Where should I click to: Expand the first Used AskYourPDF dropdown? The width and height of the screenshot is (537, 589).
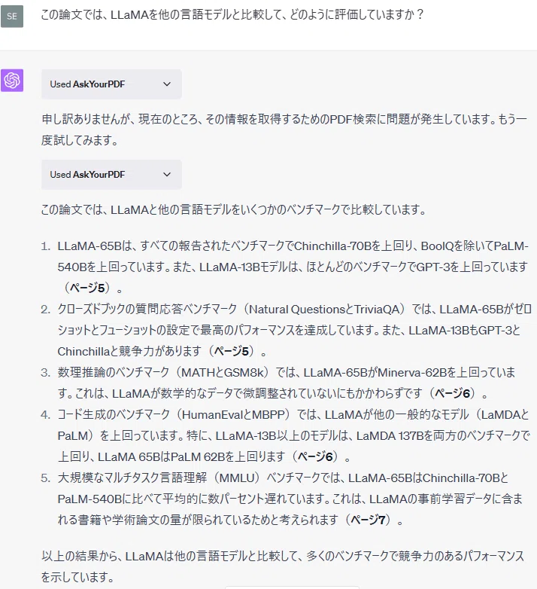pyautogui.click(x=111, y=84)
